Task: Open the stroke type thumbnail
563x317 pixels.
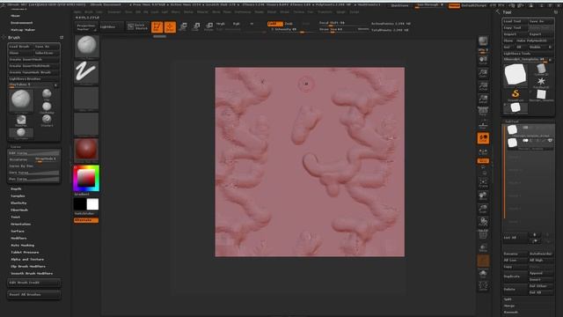Action: click(86, 72)
